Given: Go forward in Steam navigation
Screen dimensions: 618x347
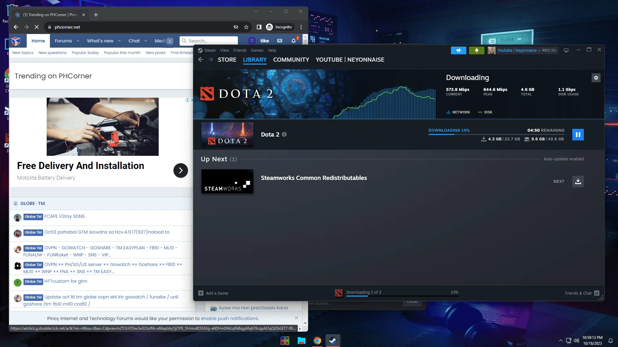Looking at the screenshot, I should pyautogui.click(x=211, y=59).
